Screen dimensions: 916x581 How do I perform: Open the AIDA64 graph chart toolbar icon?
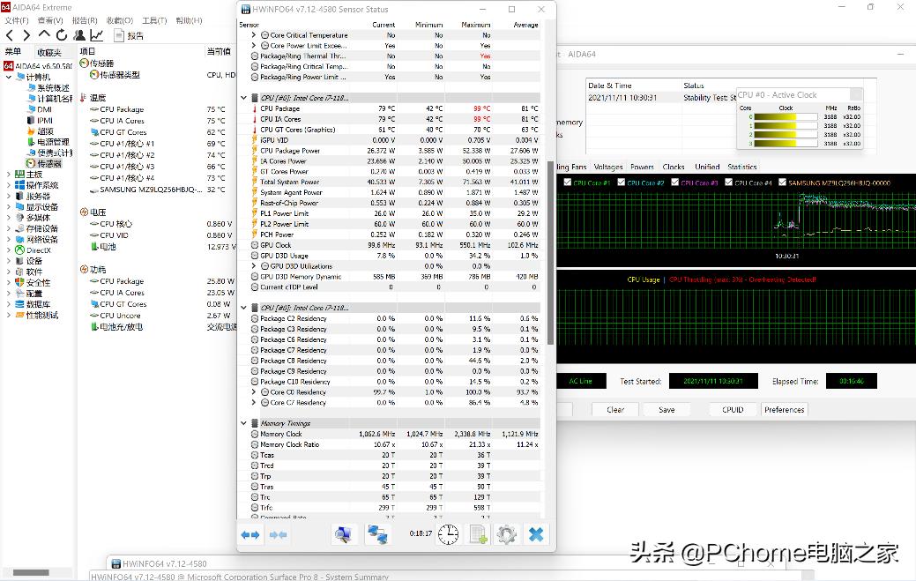pyautogui.click(x=97, y=35)
